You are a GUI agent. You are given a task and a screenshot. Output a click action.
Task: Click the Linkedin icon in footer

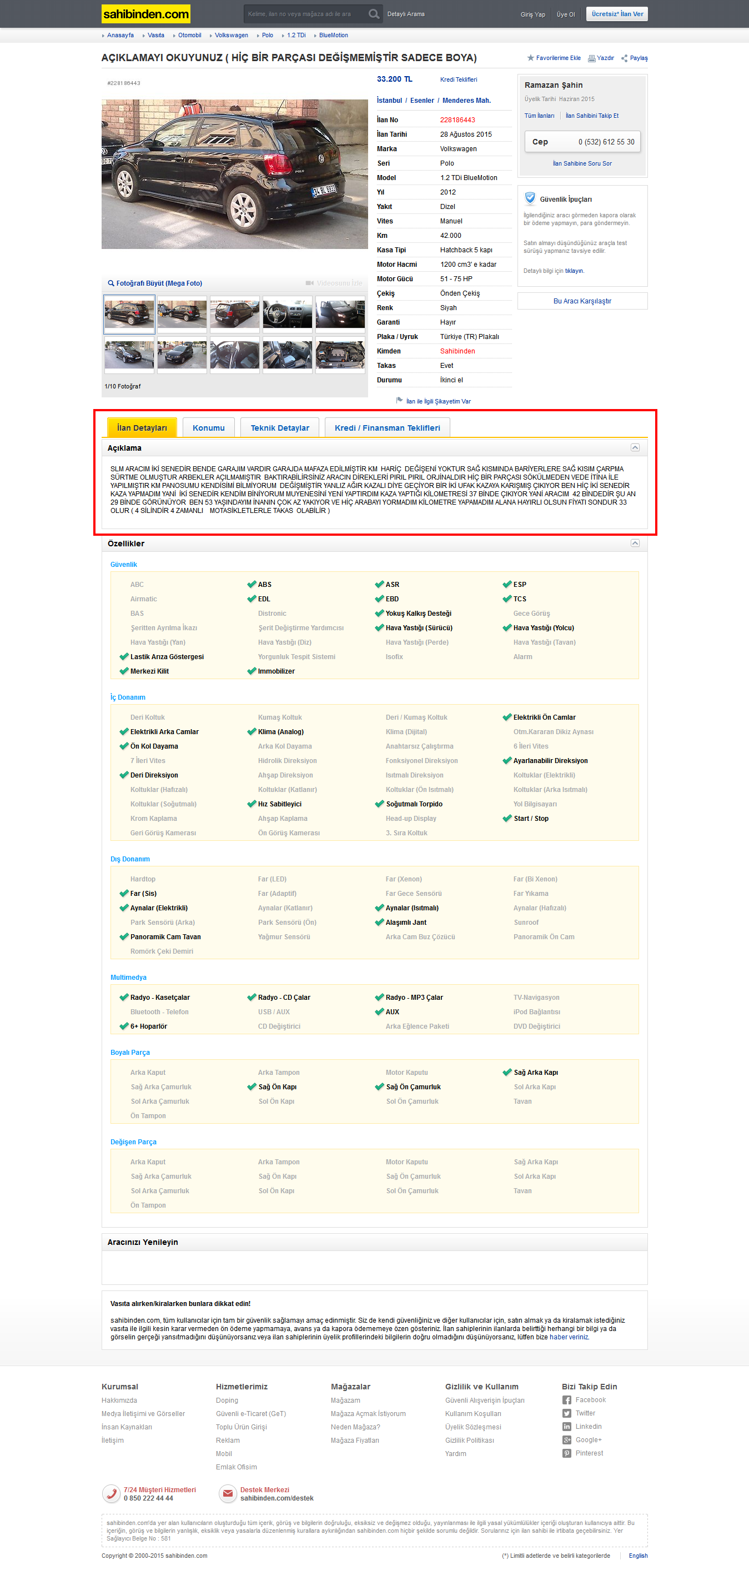pos(567,1427)
